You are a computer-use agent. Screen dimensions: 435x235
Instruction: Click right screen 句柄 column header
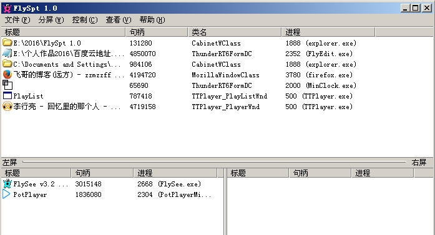(x=320, y=173)
